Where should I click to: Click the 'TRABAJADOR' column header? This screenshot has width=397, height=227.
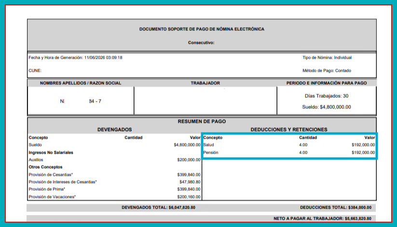coord(205,83)
